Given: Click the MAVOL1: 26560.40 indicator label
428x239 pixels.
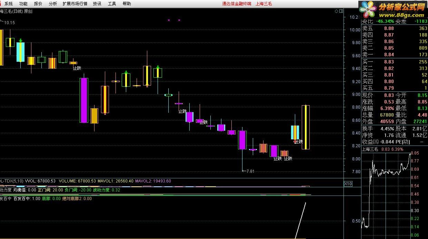Looking at the screenshot, I should (116, 181).
